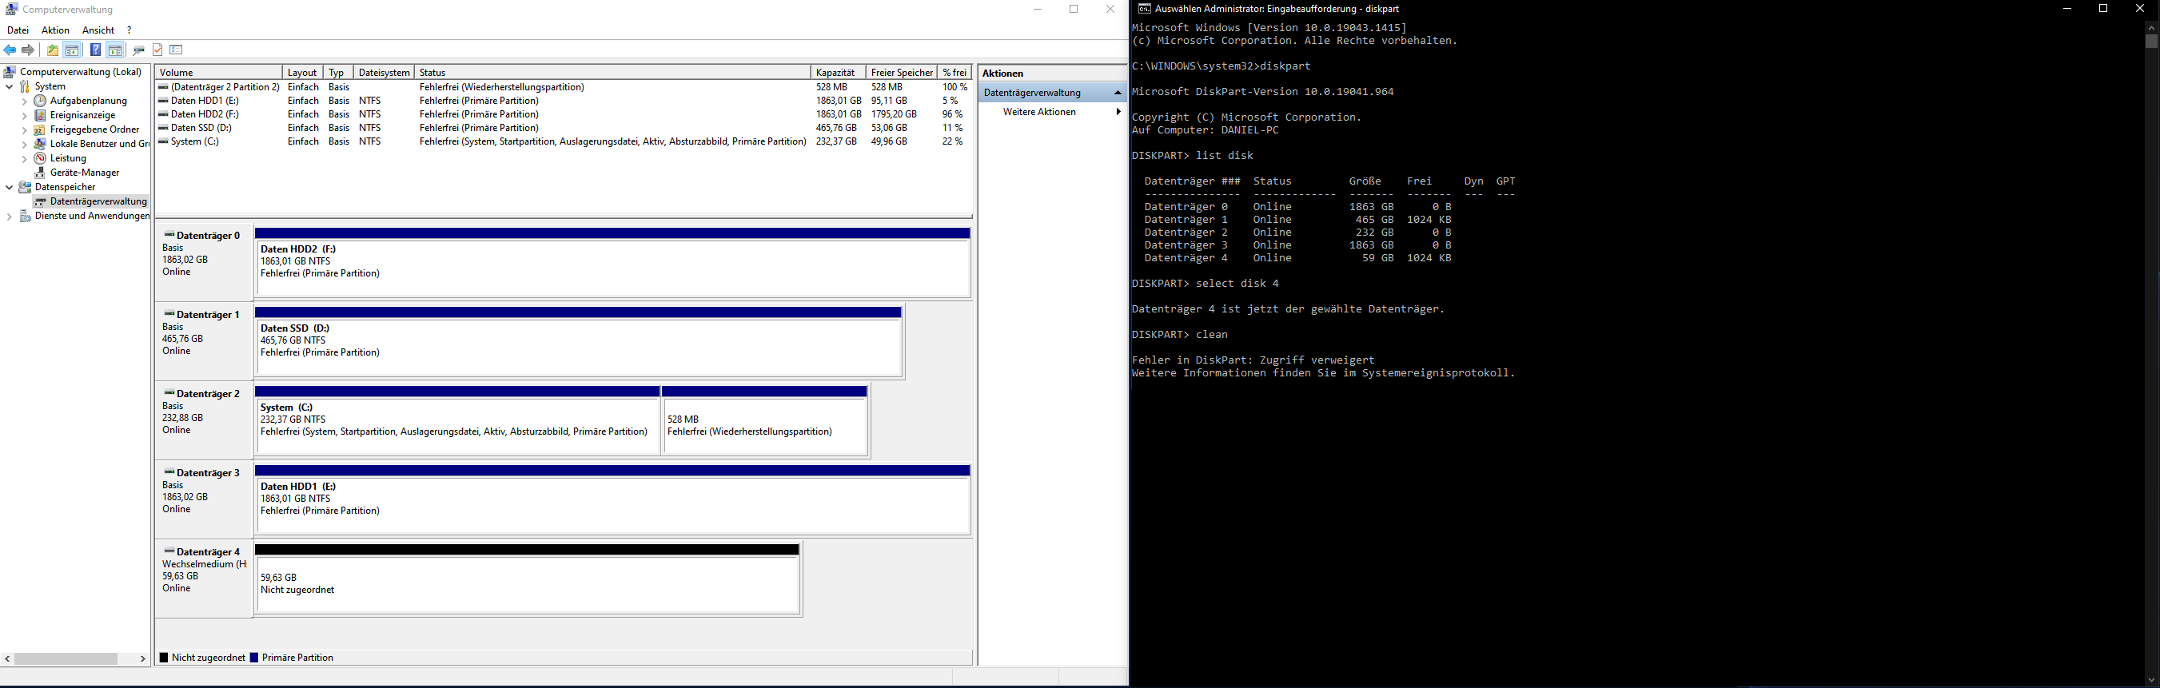Click the drive icon beside System (C:) in list

[164, 141]
